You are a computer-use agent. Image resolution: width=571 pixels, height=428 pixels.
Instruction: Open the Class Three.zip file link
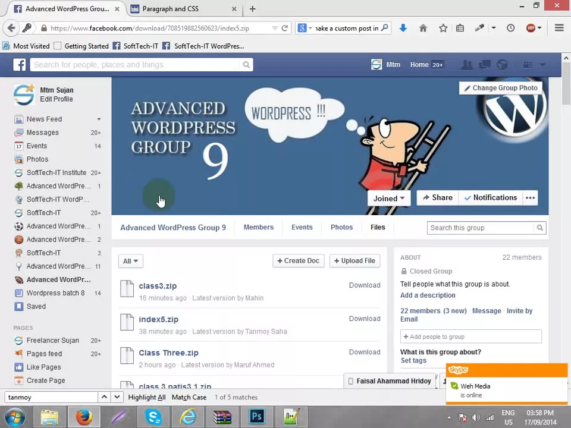click(x=168, y=353)
